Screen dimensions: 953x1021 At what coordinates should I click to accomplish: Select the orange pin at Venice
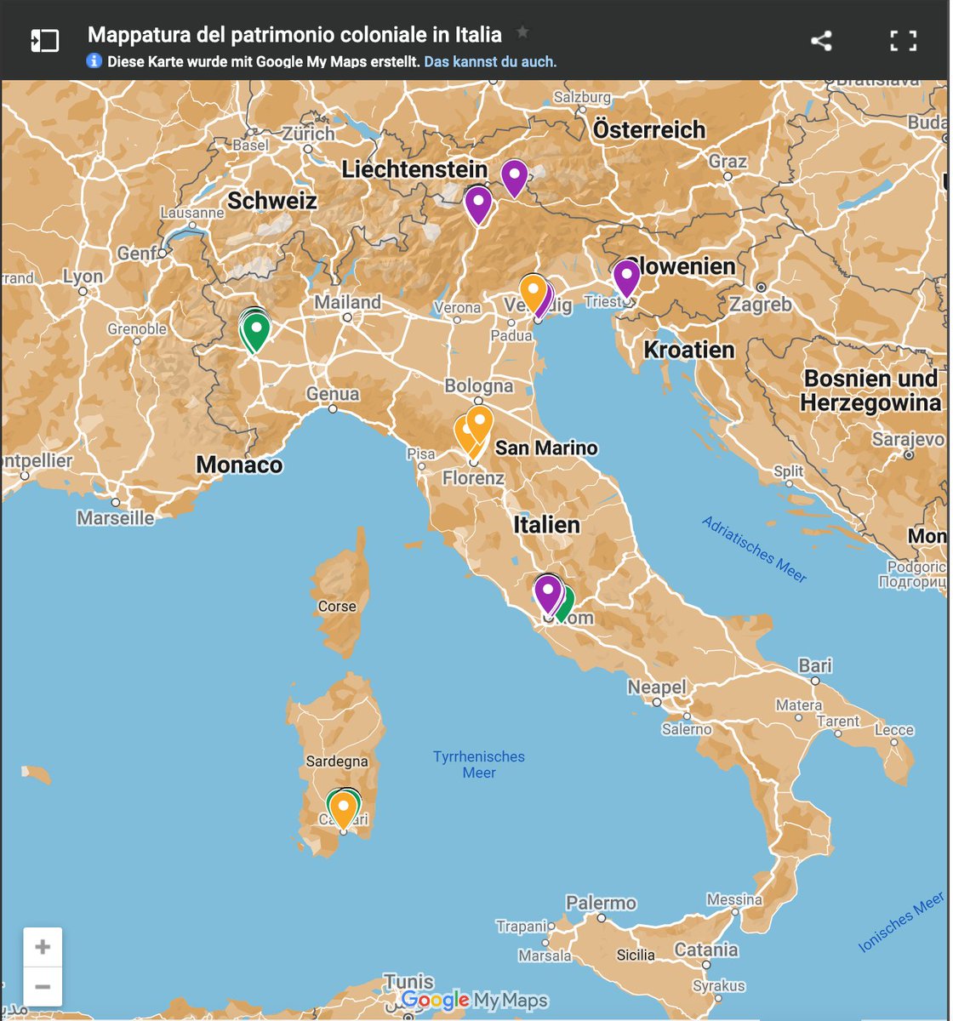coord(533,293)
